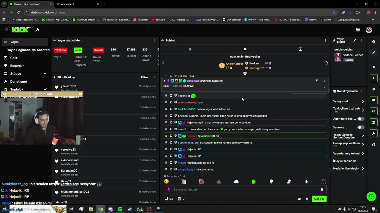Image resolution: width=380 pixels, height=213 pixels.
Task: Click the green Gönder button
Action: click(319, 199)
